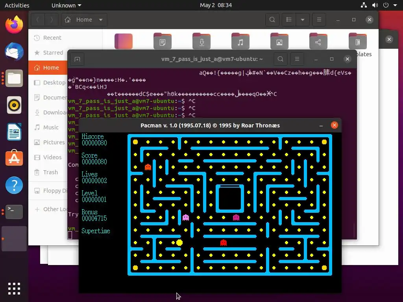The image size is (403, 302).
Task: Select the Public share folder icon in Files
Action: 318,41
